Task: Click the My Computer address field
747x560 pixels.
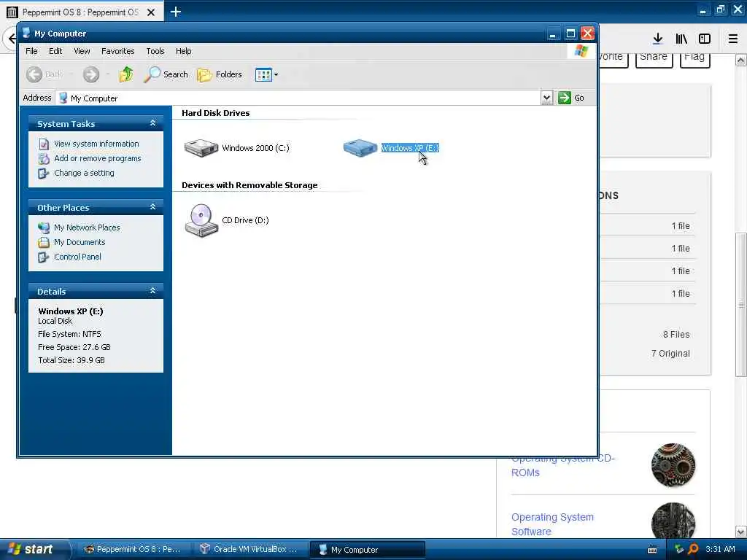Action: coord(298,98)
